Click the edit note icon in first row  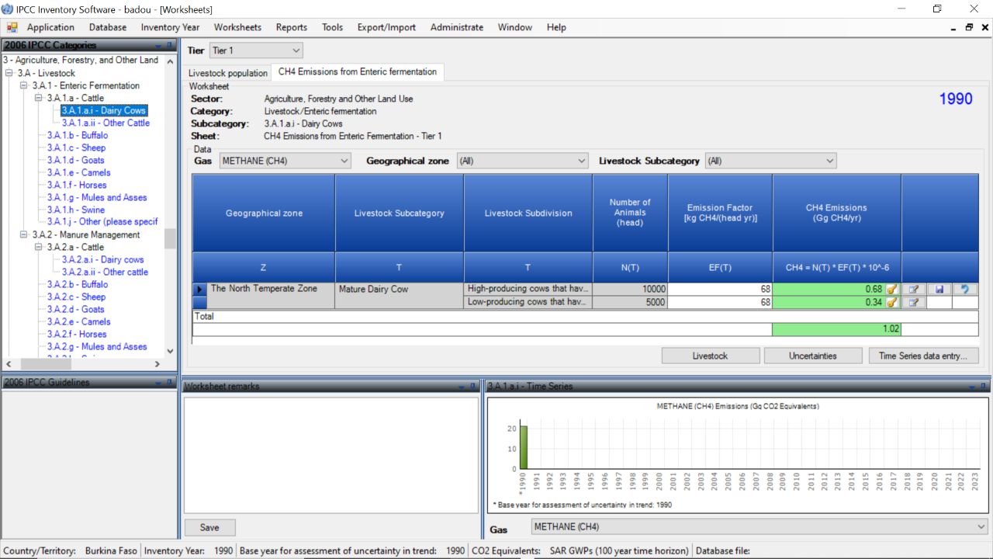[914, 290]
